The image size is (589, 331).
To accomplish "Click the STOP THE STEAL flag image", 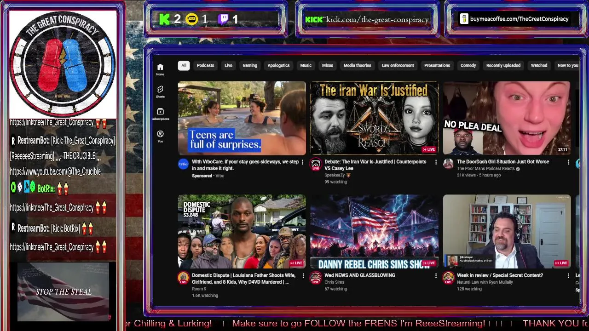I will pyautogui.click(x=64, y=292).
